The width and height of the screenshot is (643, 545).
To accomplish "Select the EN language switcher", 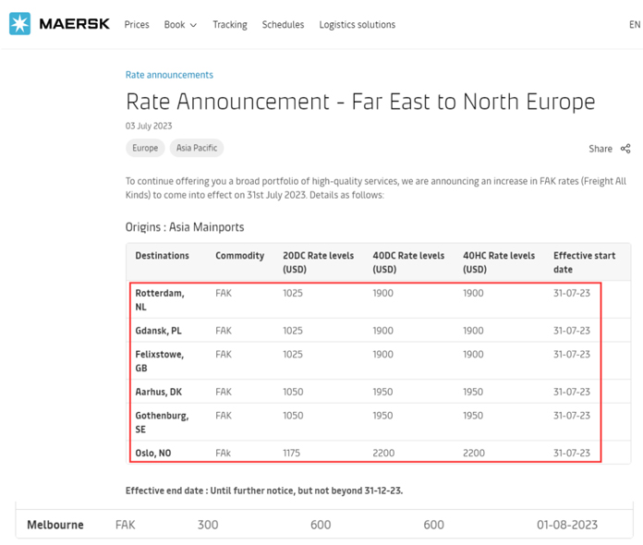I will click(635, 25).
